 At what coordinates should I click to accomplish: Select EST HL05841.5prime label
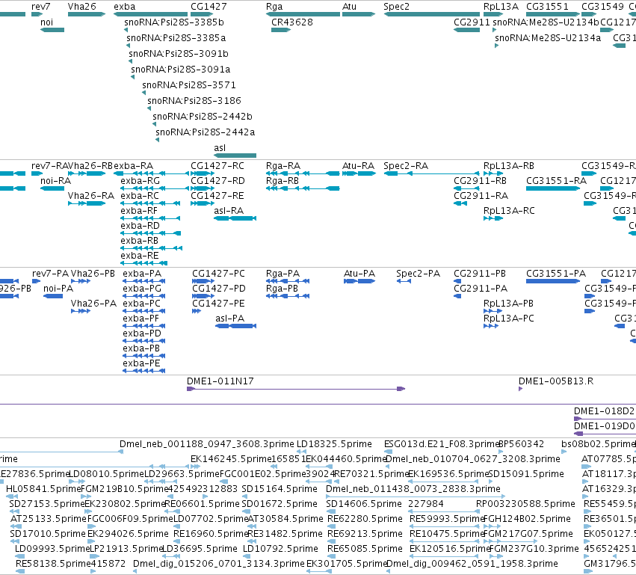click(44, 489)
